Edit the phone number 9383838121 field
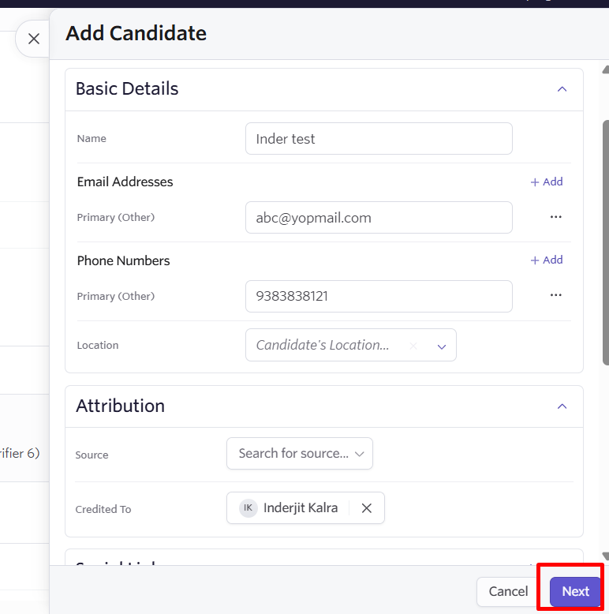The height and width of the screenshot is (614, 609). 379,297
